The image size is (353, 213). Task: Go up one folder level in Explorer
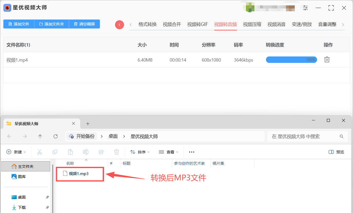click(x=40, y=137)
